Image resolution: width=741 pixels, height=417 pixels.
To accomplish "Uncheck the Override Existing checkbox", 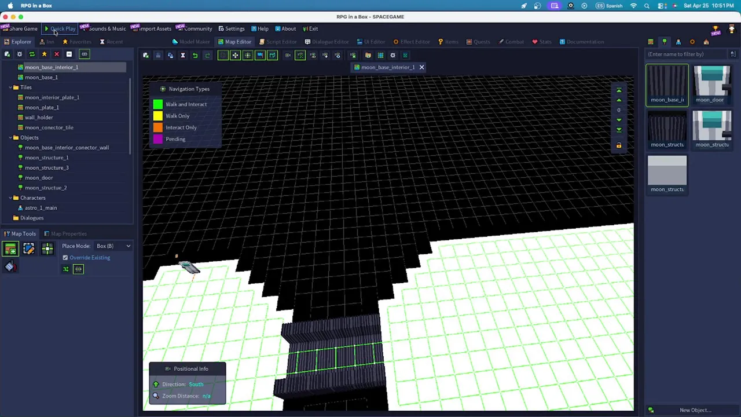I will tap(65, 258).
